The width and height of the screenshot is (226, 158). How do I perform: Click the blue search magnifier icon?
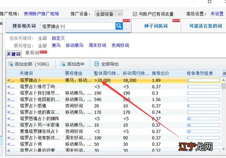119,26
